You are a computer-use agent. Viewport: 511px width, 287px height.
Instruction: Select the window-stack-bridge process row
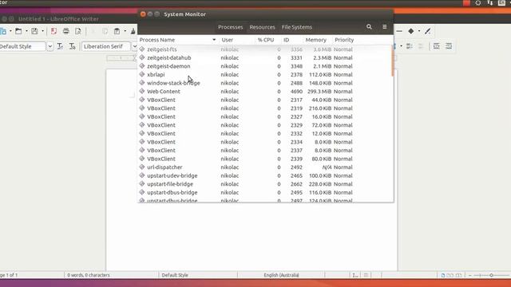(x=264, y=83)
